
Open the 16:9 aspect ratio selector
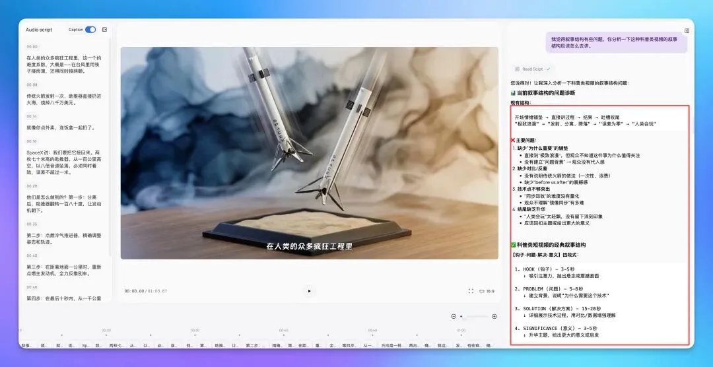click(487, 291)
